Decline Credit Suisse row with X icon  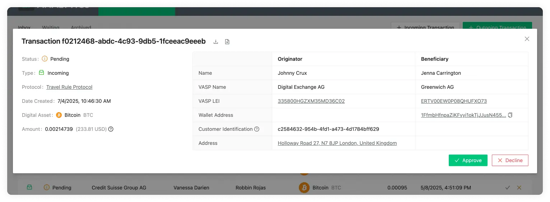[519, 188]
